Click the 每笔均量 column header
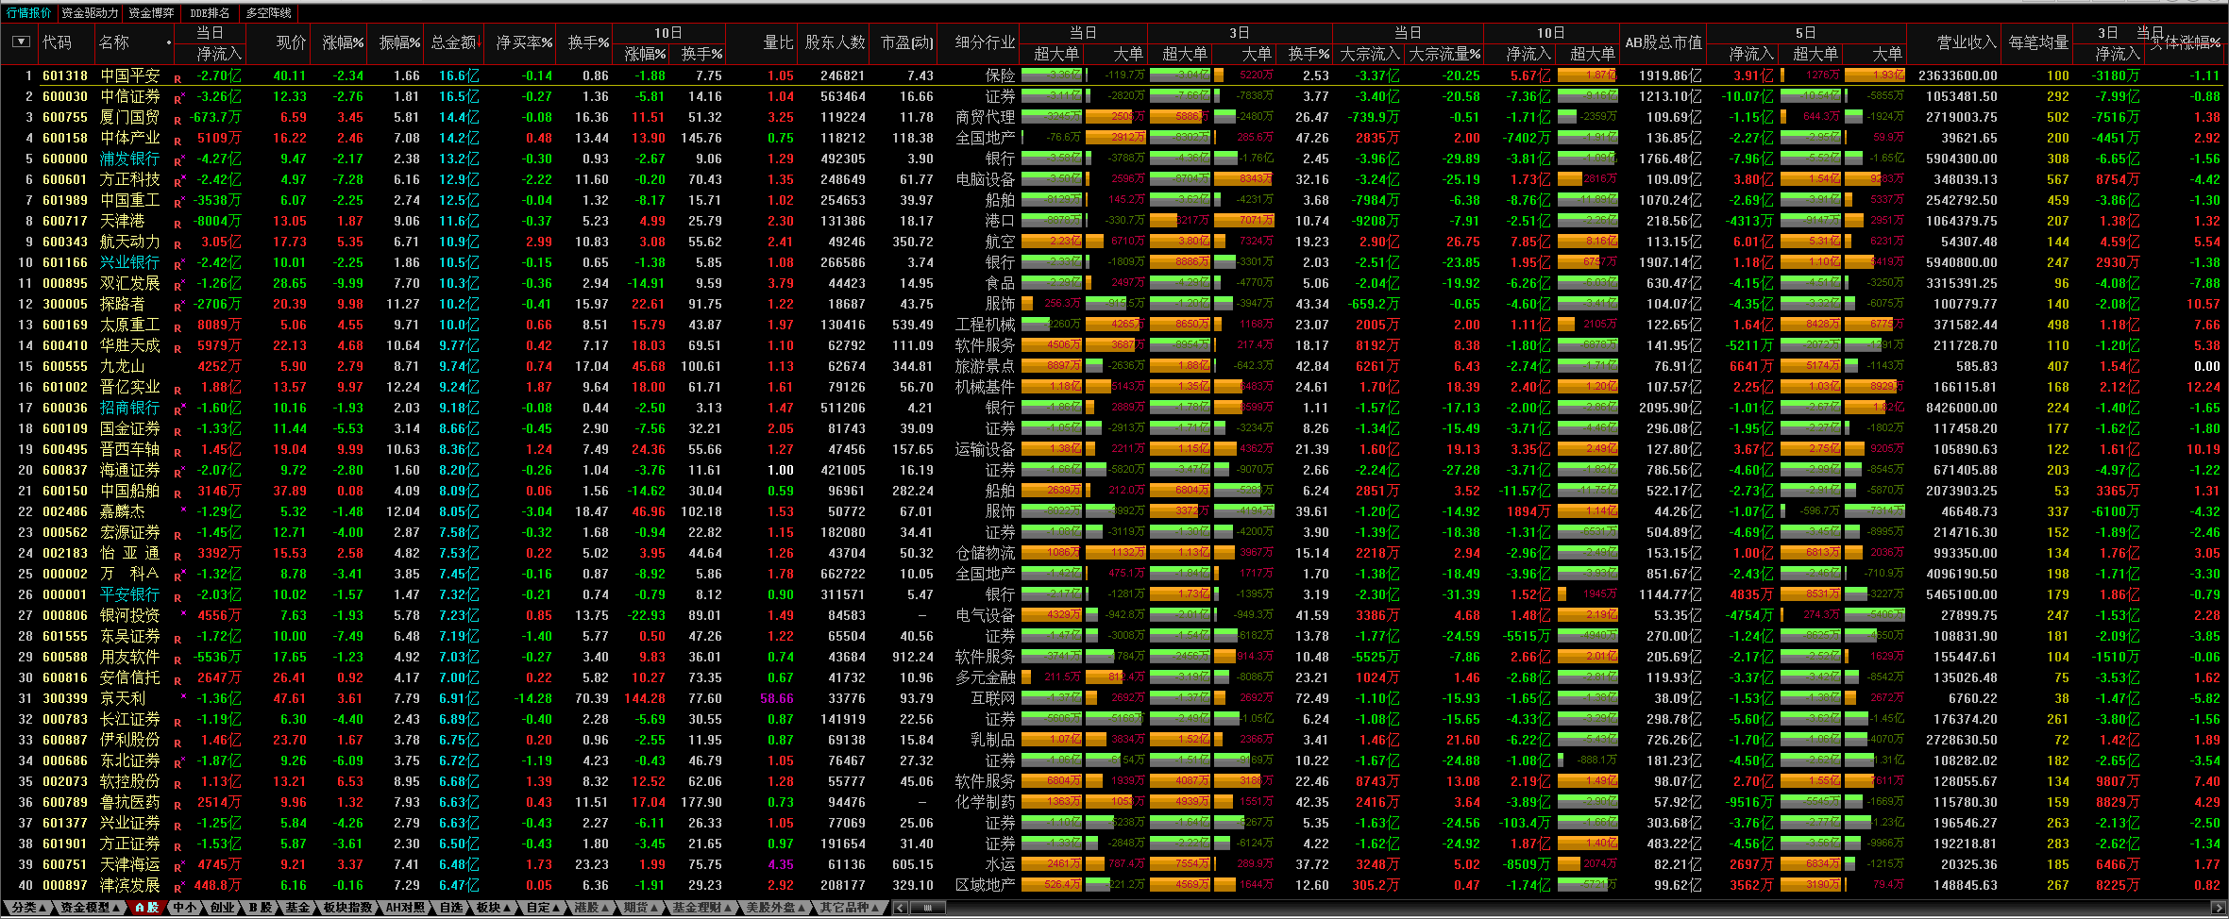Screen dimensions: 2229x919 coord(2038,42)
